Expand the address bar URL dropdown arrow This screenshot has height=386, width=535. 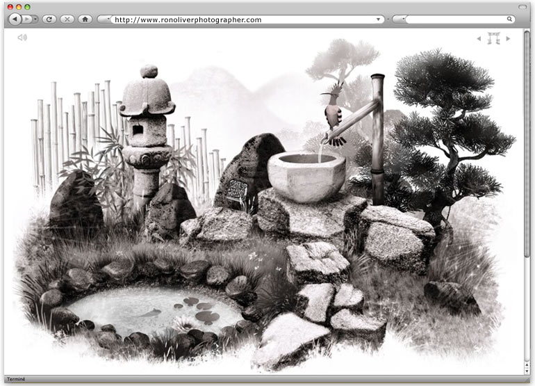[378, 19]
